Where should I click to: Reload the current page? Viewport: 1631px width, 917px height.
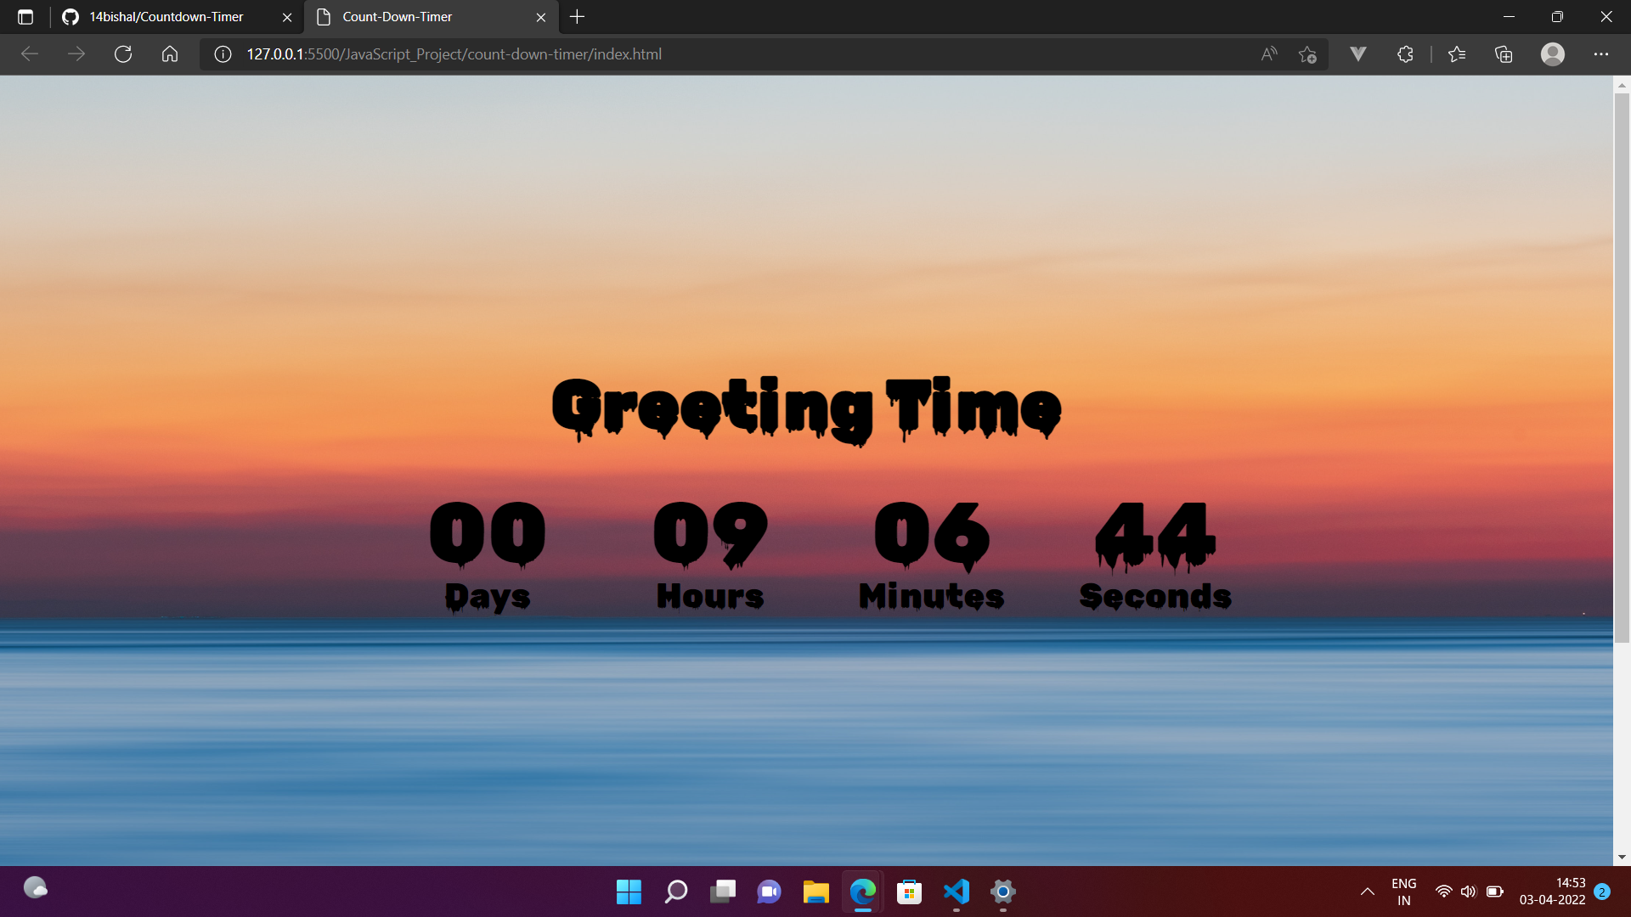pyautogui.click(x=122, y=53)
